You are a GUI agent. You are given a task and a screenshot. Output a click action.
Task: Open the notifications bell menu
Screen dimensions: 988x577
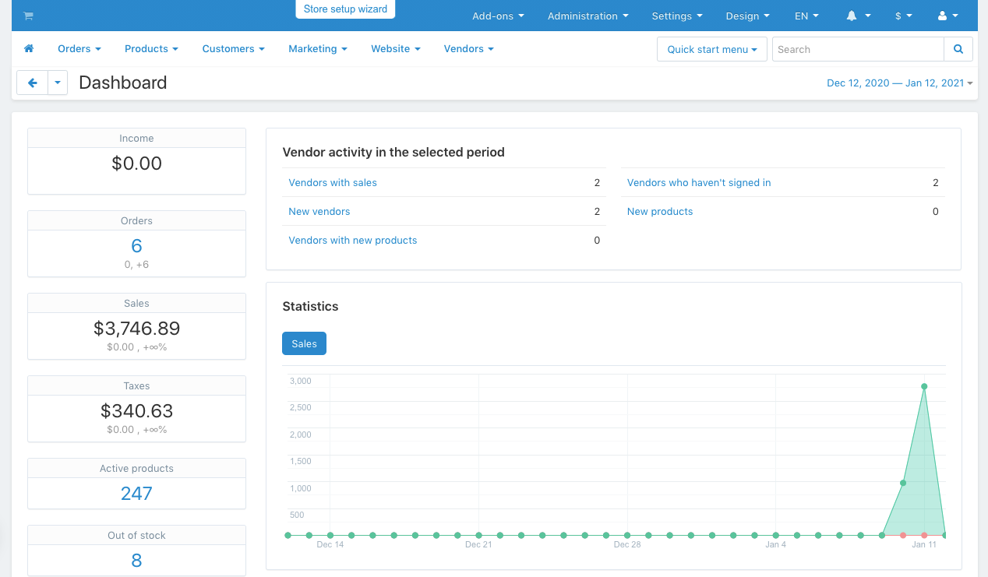[x=858, y=16]
